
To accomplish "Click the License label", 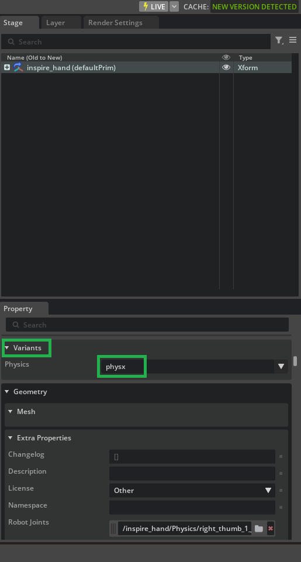I will pos(21,488).
